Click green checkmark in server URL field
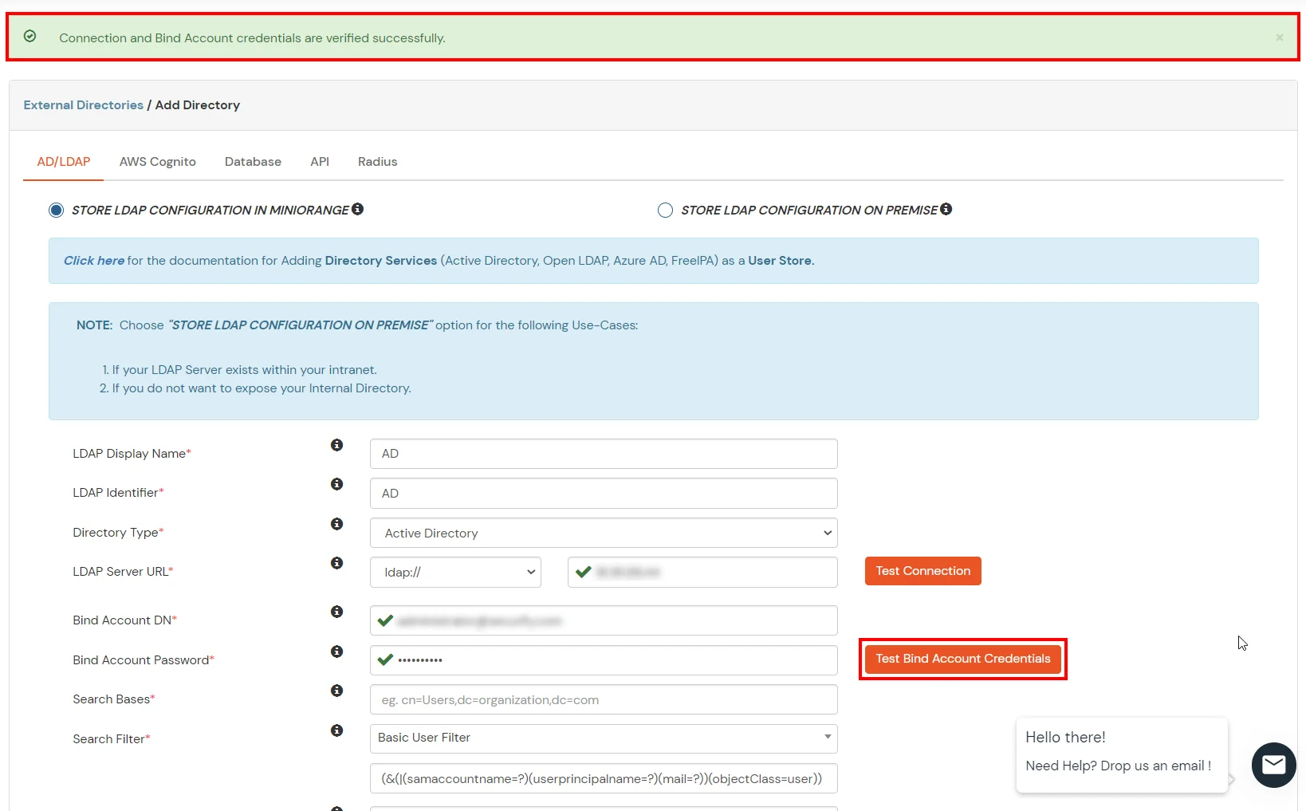The width and height of the screenshot is (1306, 811). (x=584, y=572)
